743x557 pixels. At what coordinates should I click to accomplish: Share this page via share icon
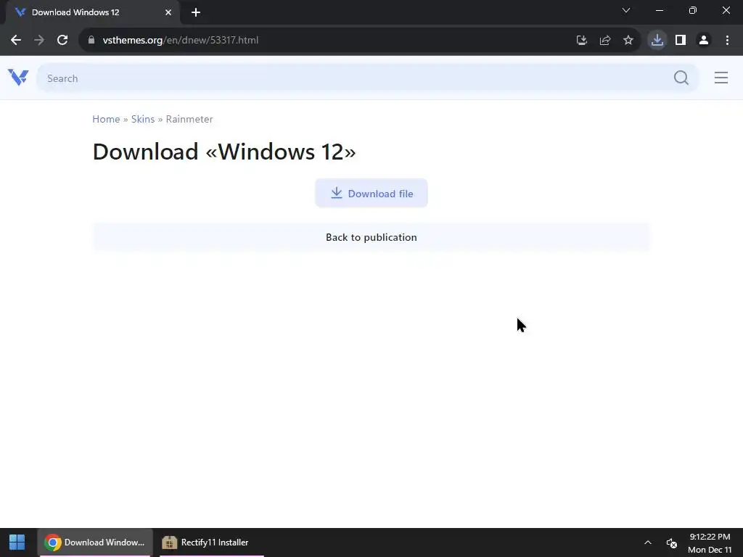coord(605,41)
